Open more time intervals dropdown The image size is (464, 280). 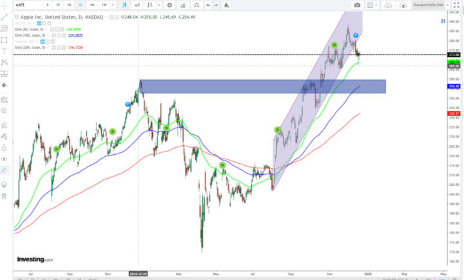(x=113, y=5)
